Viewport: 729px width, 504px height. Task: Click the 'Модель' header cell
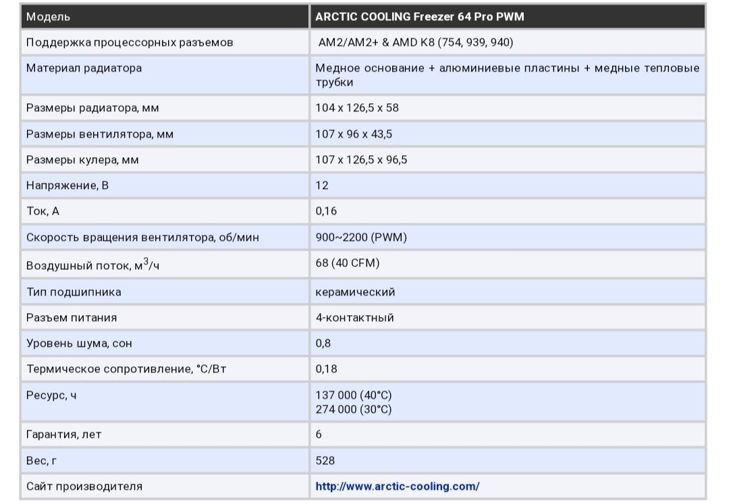pos(48,17)
